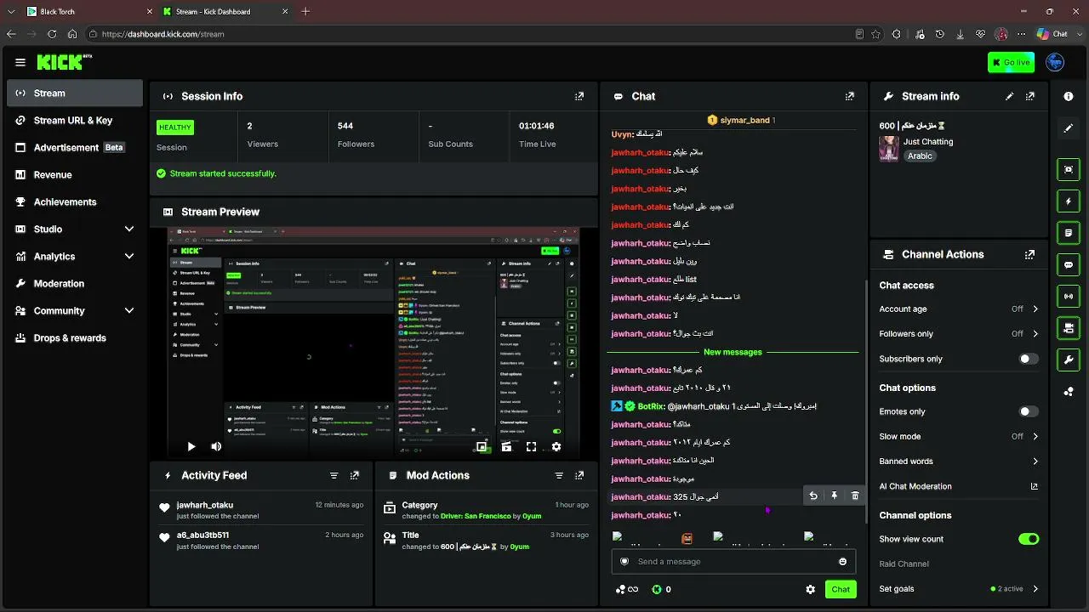Pop out the Channel Actions panel
Image resolution: width=1089 pixels, height=612 pixels.
tap(1030, 255)
